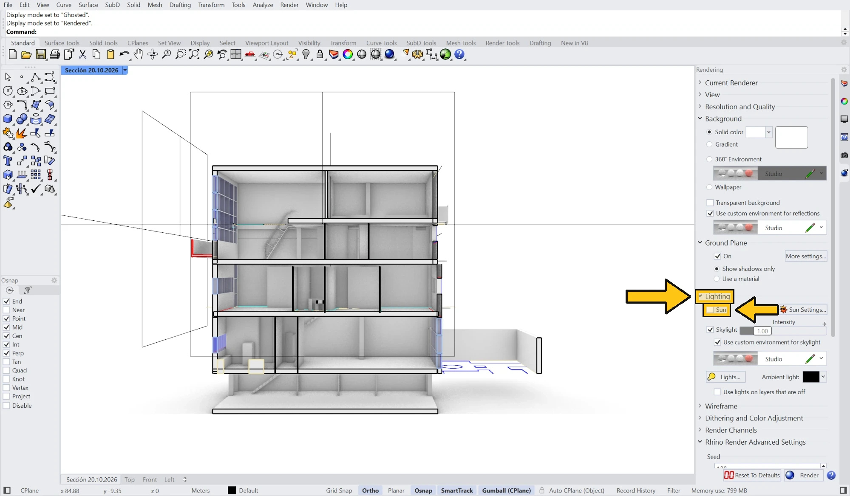This screenshot has height=496, width=850.
Task: Select the Pan hand tool
Action: coord(139,54)
